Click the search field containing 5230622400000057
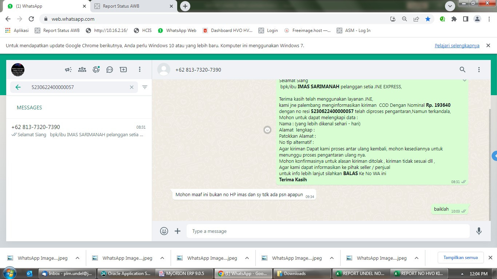 pyautogui.click(x=74, y=87)
